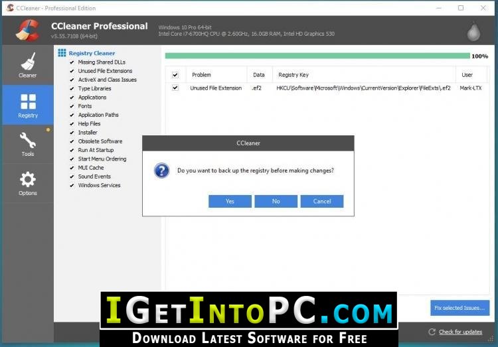The height and width of the screenshot is (347, 498).
Task: Toggle MUI Cache checkmark
Action: click(72, 168)
